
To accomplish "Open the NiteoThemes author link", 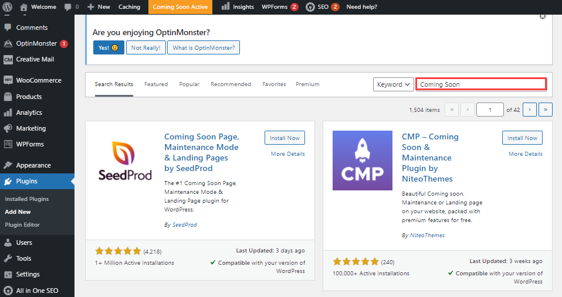I will 427,235.
